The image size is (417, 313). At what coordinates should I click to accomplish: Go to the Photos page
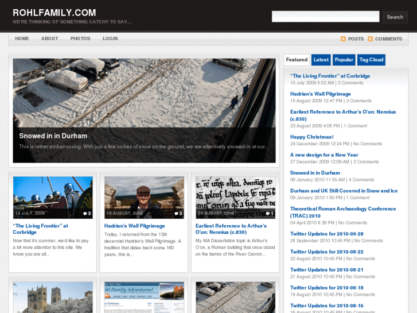point(80,38)
